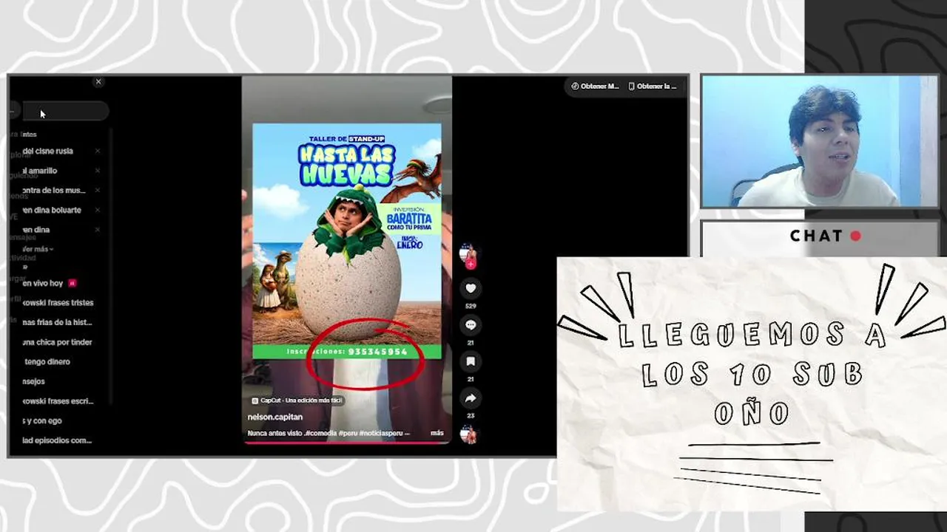Share the video using arrow icon
Image resolution: width=947 pixels, height=532 pixels.
[471, 398]
